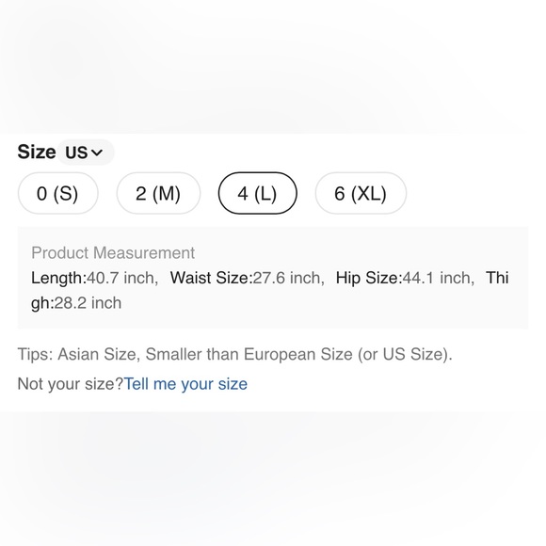Screen dimensions: 546x546
Task: Open the Tell me your size link
Action: click(185, 384)
